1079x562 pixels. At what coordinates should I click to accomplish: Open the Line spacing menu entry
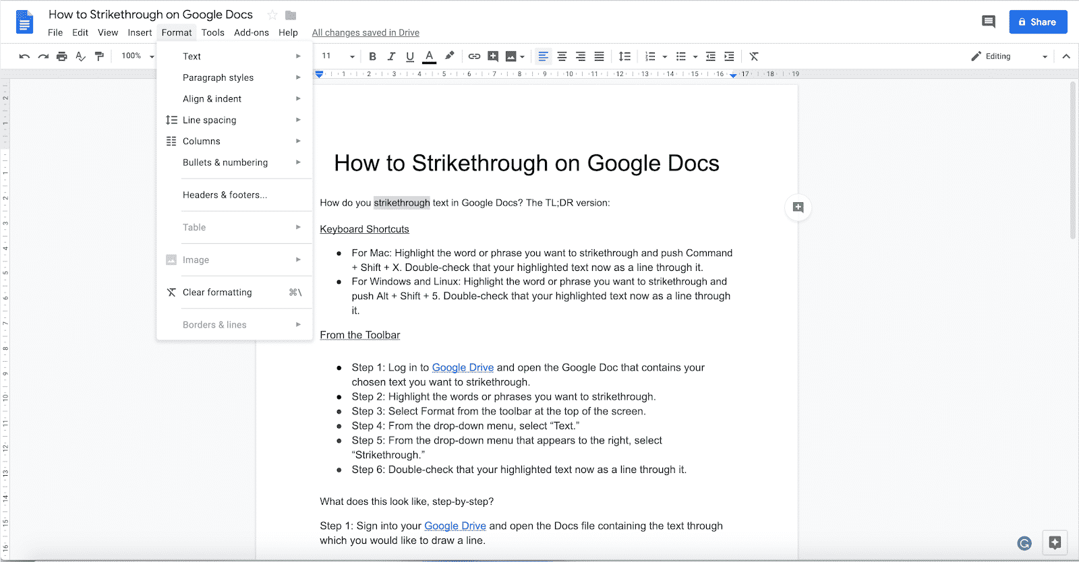pyautogui.click(x=235, y=120)
